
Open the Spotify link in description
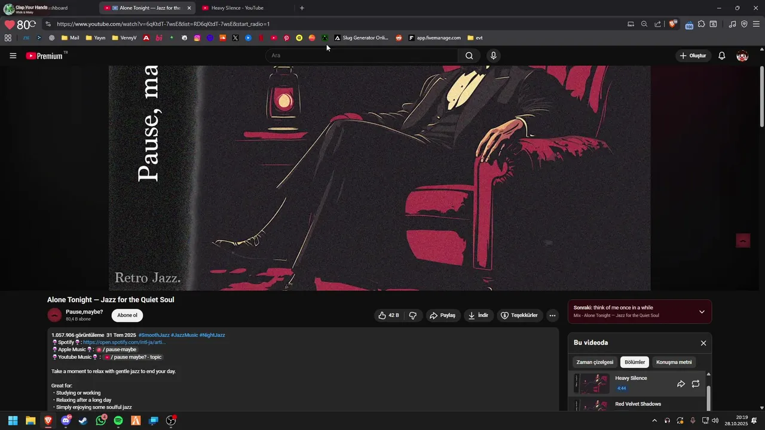pyautogui.click(x=124, y=342)
